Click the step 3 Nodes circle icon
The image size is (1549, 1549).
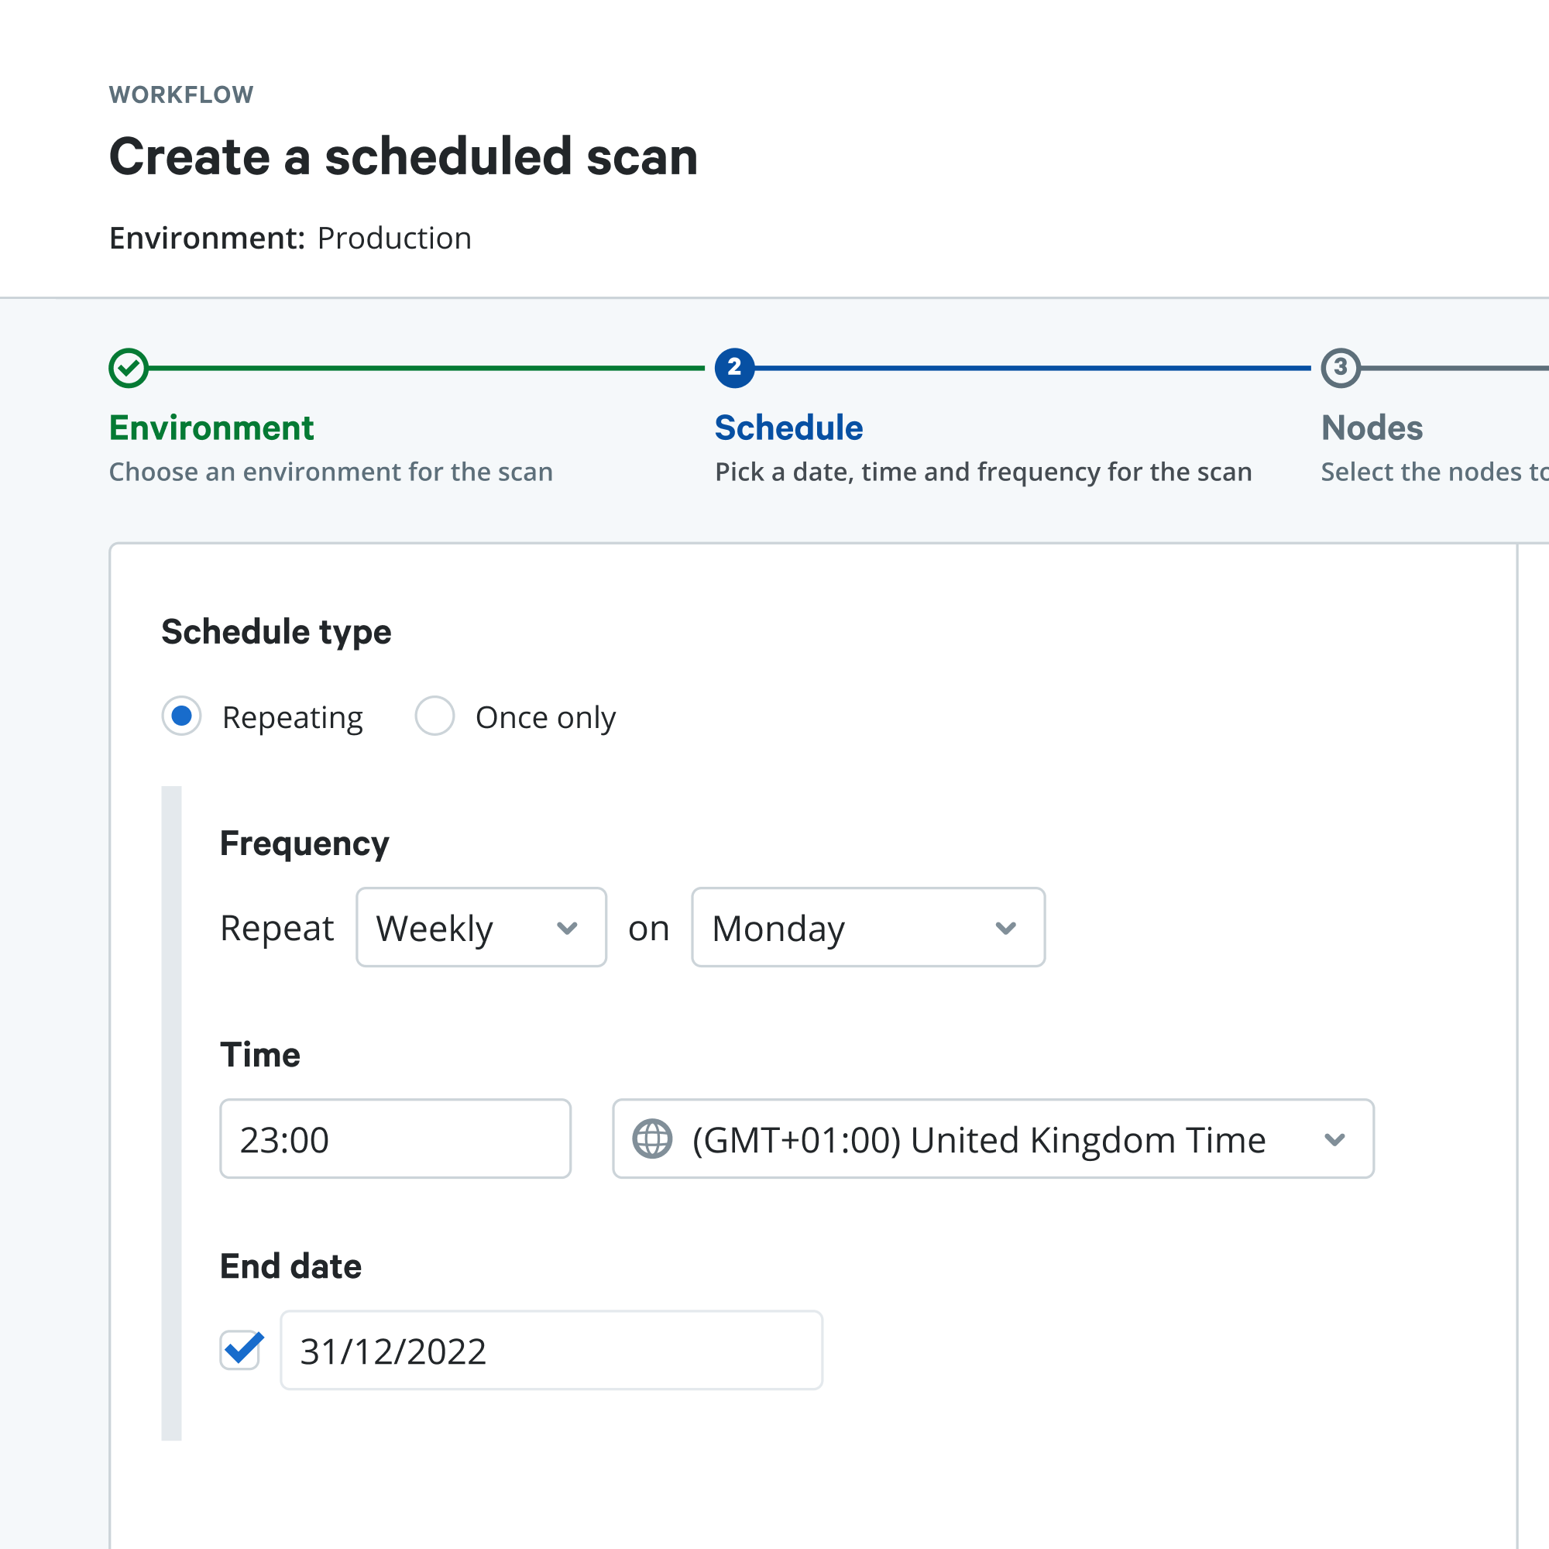click(x=1341, y=368)
